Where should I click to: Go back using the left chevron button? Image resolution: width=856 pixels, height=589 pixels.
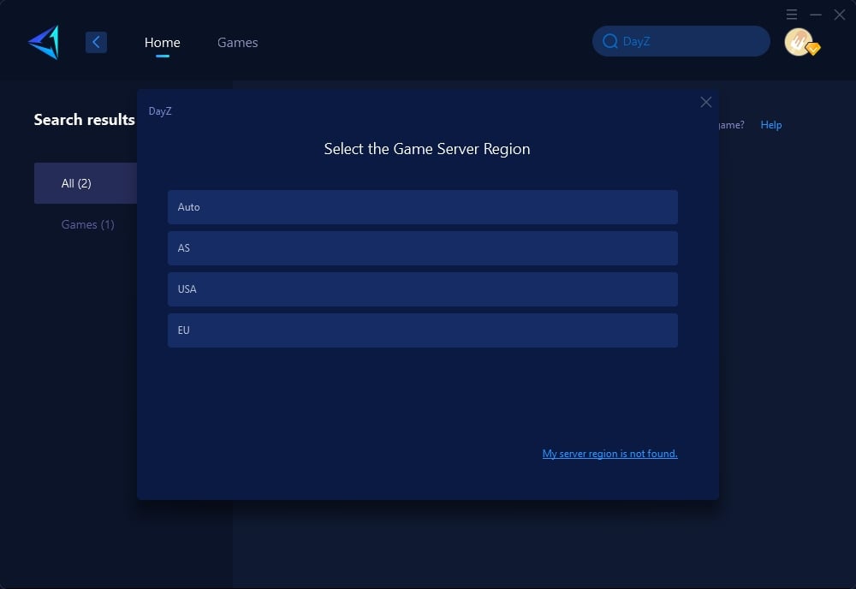(96, 42)
